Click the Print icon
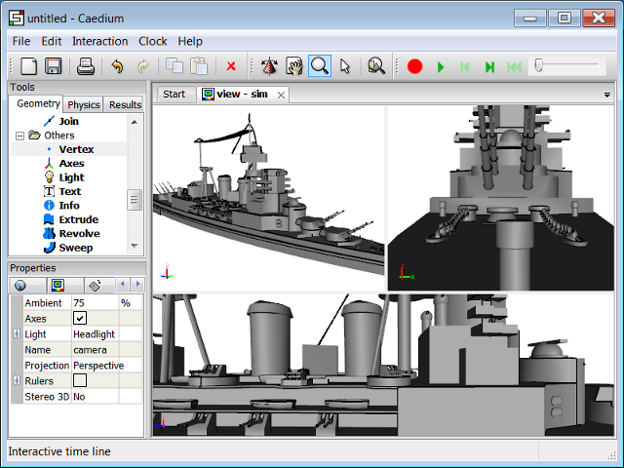 coord(86,66)
